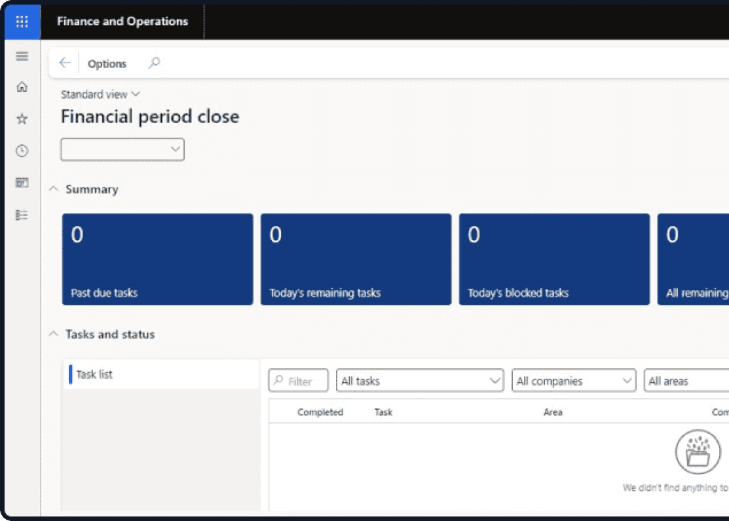Screen dimensions: 729x521
Task: Open the All areas dropdown
Action: pos(686,381)
